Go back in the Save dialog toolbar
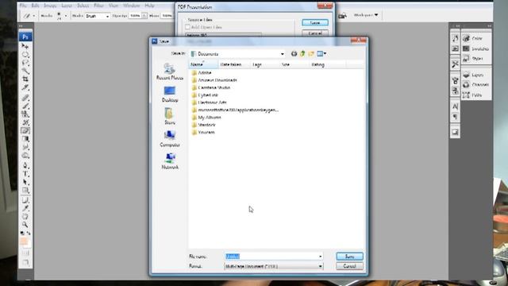Image resolution: width=508 pixels, height=286 pixels. coord(294,54)
